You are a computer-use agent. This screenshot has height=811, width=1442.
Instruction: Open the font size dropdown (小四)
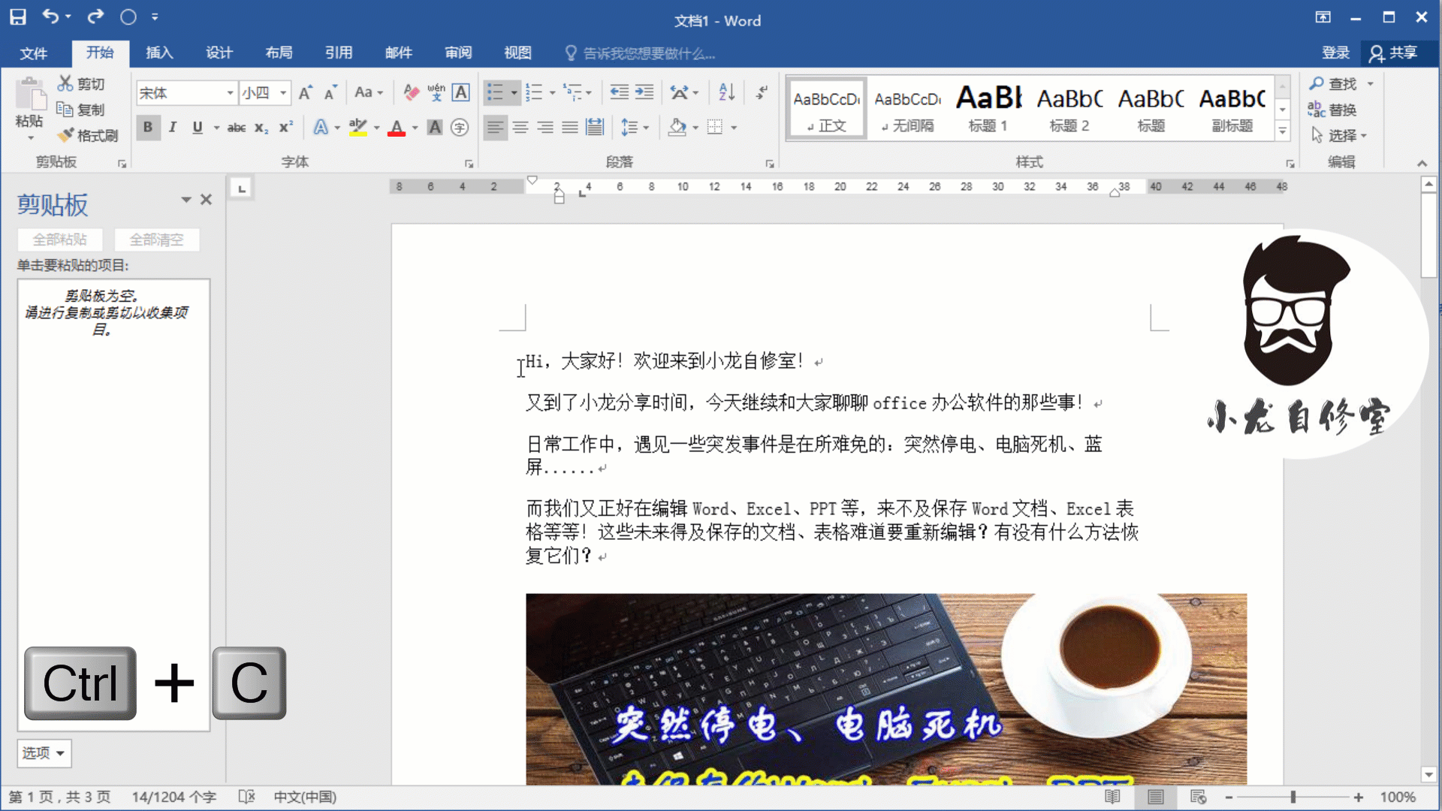click(283, 92)
